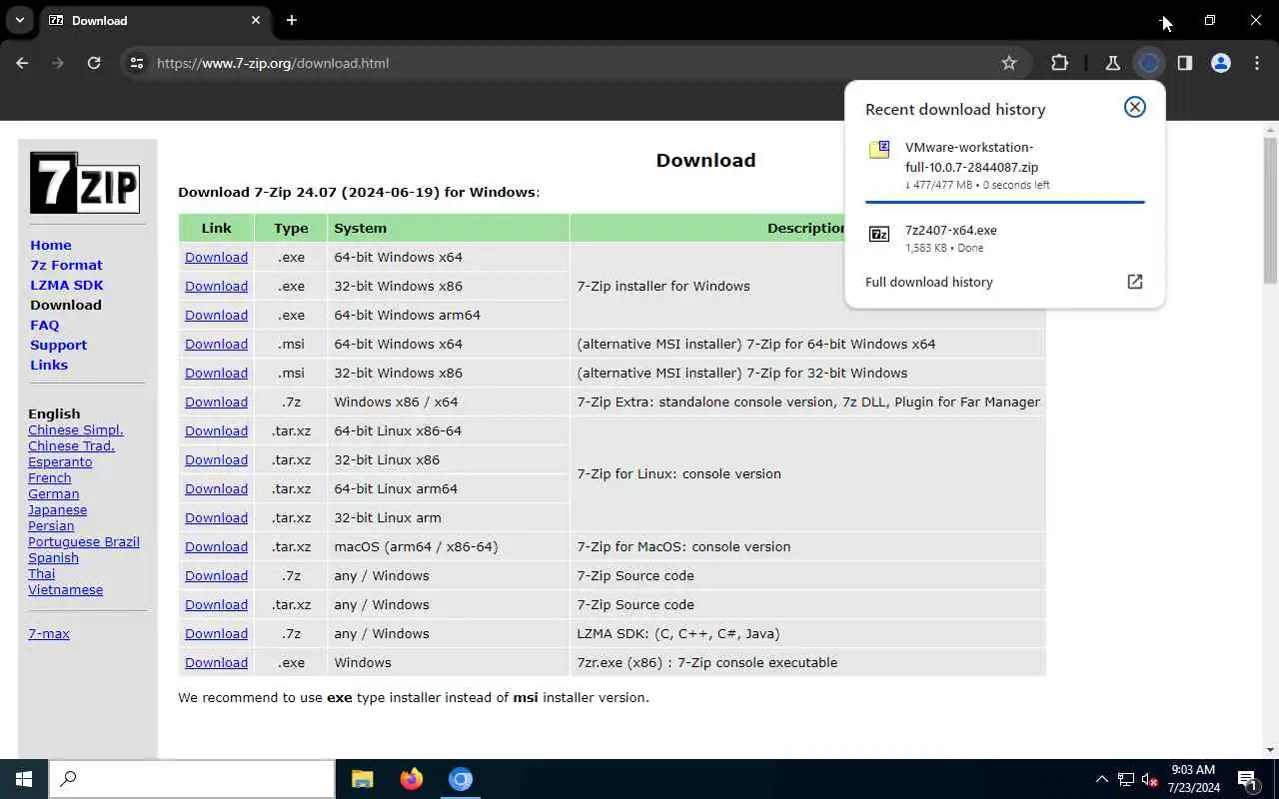The width and height of the screenshot is (1279, 799).
Task: Open FAQ navigation link
Action: 45,325
